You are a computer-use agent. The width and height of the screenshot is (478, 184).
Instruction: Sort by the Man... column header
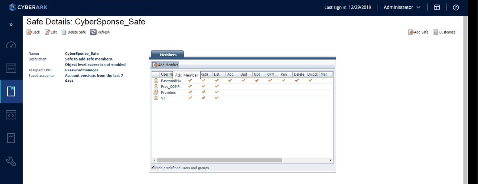326,75
